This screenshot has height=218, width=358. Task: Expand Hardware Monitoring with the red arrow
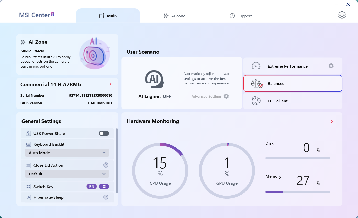[x=332, y=122]
